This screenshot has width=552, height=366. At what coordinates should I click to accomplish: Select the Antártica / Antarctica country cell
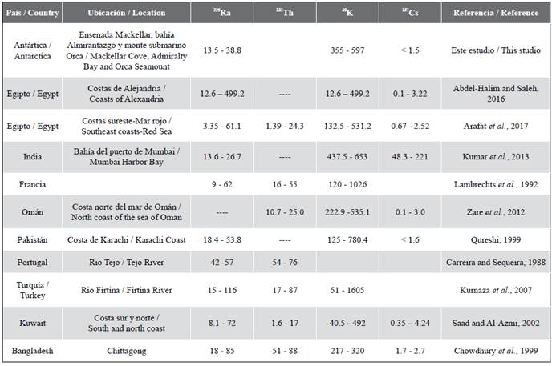coord(31,50)
